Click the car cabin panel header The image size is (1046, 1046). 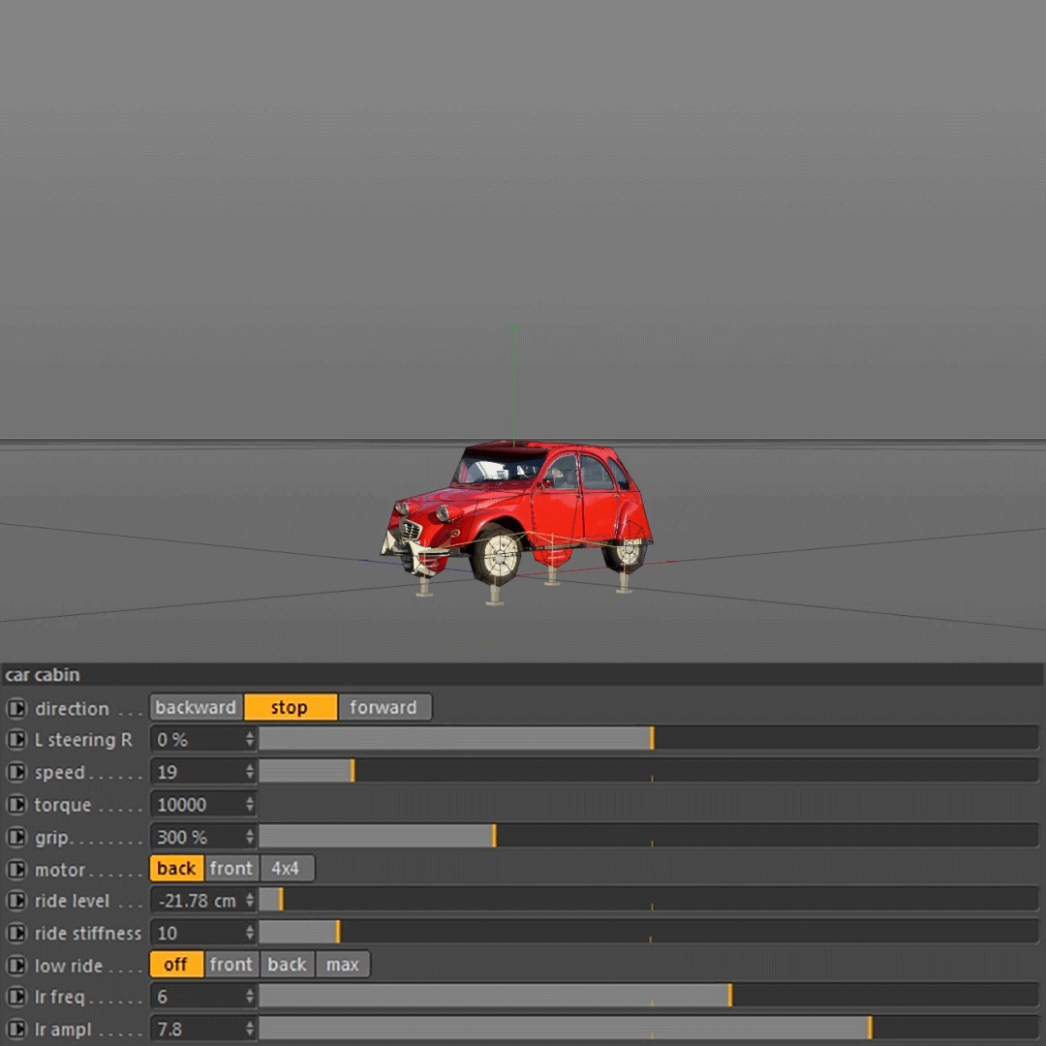click(x=522, y=674)
